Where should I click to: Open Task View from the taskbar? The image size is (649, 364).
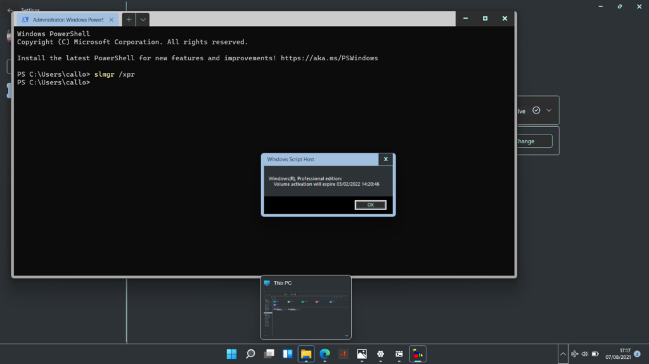click(x=269, y=354)
